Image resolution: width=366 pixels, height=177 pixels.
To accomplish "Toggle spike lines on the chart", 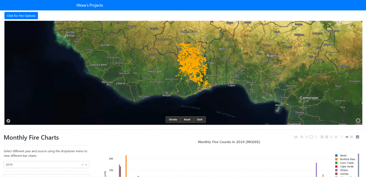I will click(342, 137).
